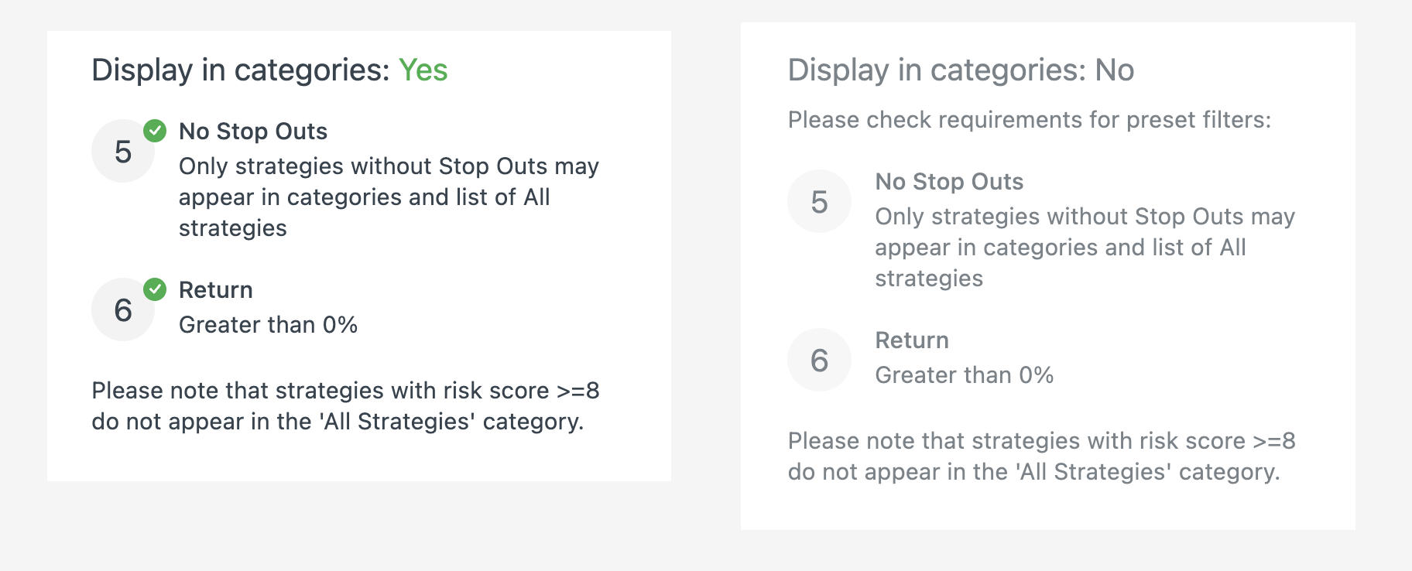1412x571 pixels.
Task: Click the grayed risk score note in the No panel
Action: [x=1042, y=456]
